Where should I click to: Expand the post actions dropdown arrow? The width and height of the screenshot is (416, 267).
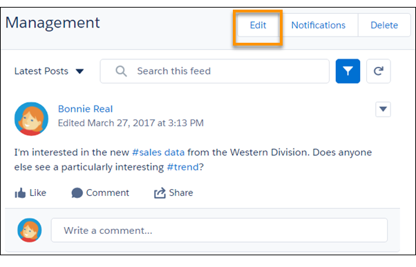click(x=383, y=109)
